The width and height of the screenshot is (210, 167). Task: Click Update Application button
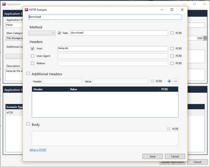tap(172, 162)
